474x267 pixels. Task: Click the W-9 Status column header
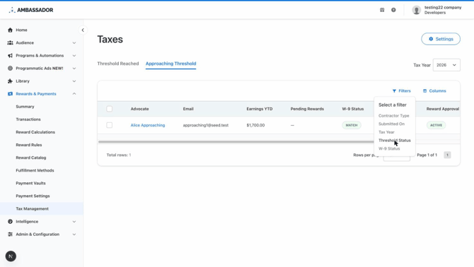(353, 109)
